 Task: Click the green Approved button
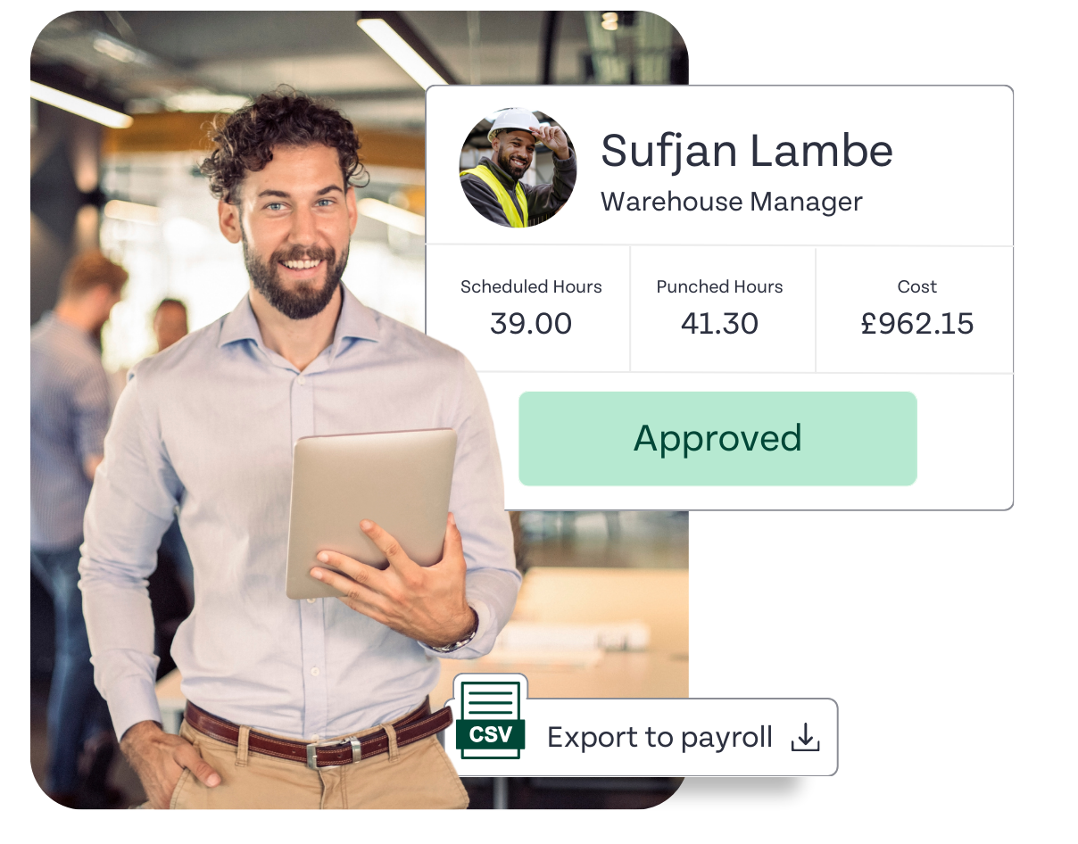[x=717, y=438]
